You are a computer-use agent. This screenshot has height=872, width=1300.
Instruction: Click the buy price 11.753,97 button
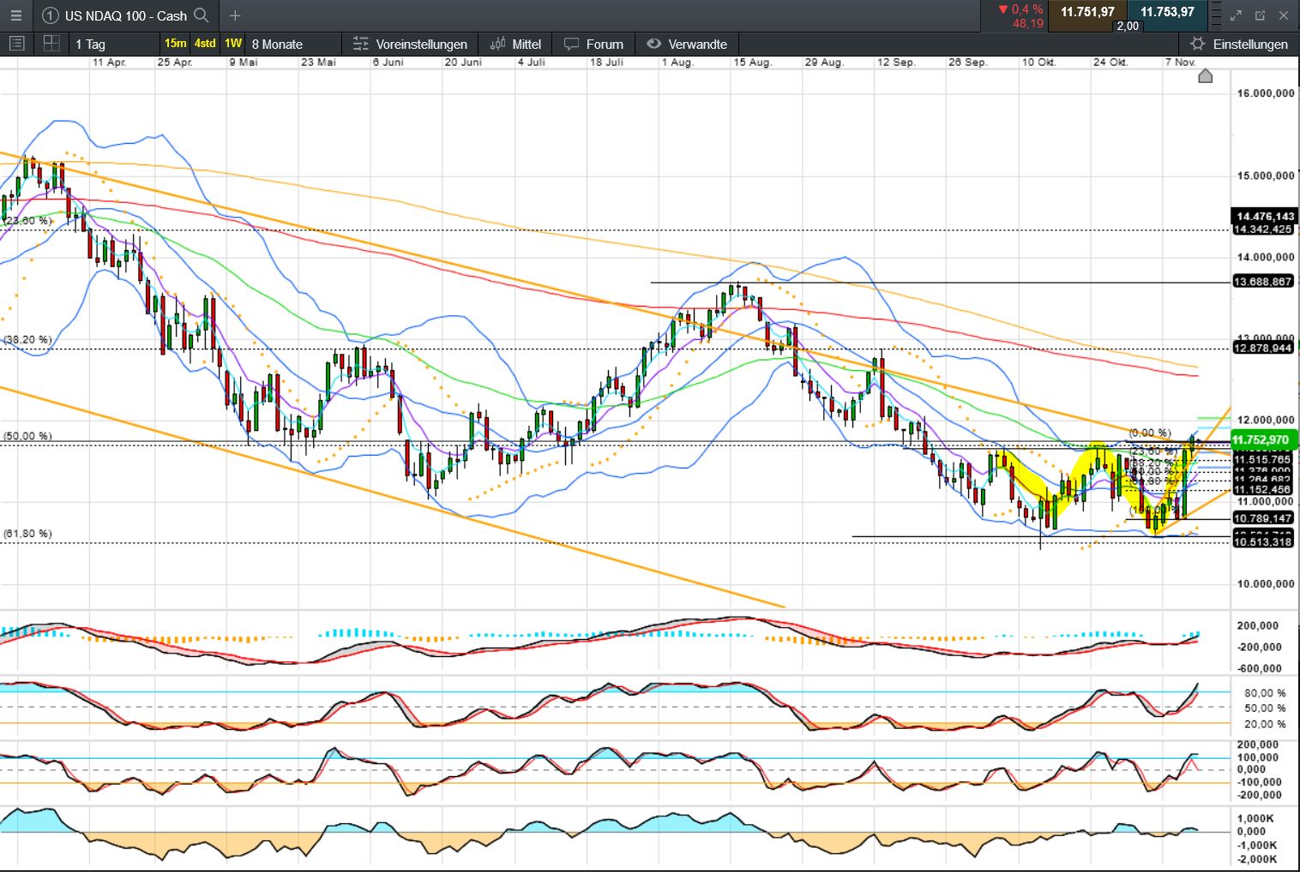pos(1167,12)
